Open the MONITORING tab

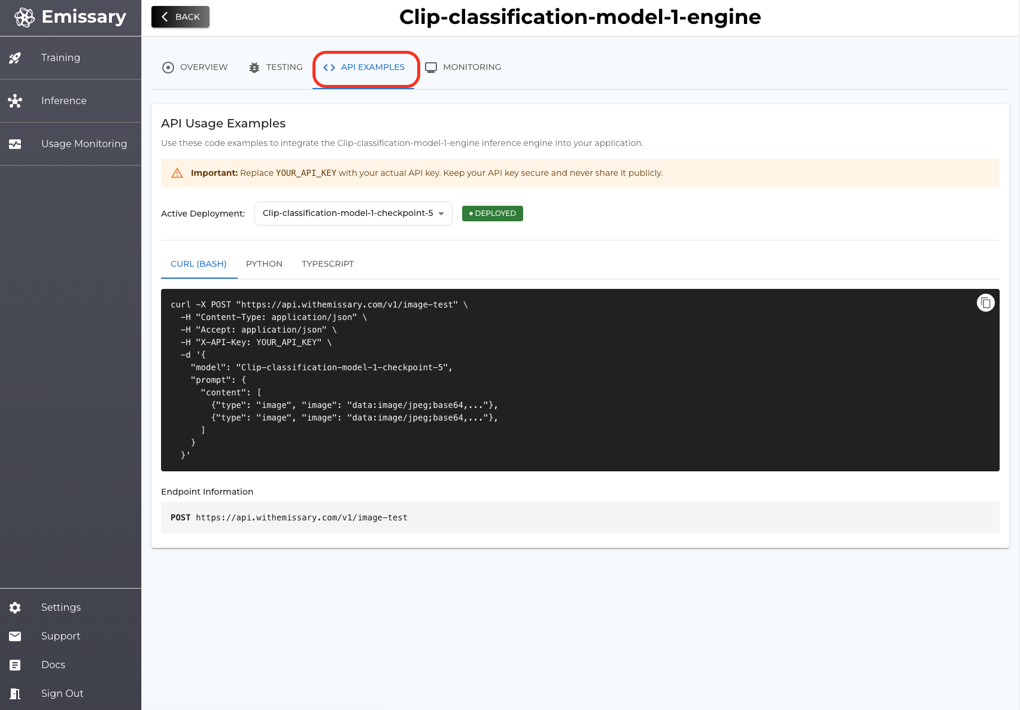point(463,67)
